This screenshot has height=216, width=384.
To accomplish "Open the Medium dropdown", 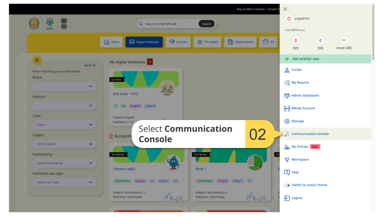I will [x=64, y=106].
